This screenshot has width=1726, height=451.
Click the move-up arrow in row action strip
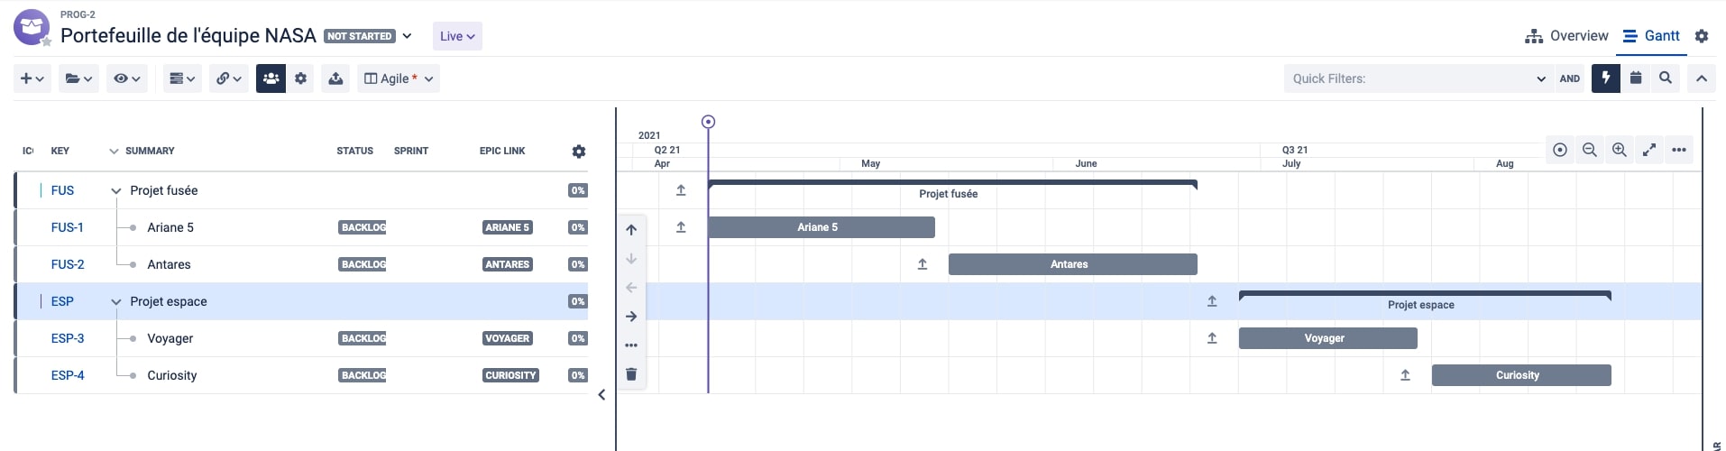(x=631, y=229)
